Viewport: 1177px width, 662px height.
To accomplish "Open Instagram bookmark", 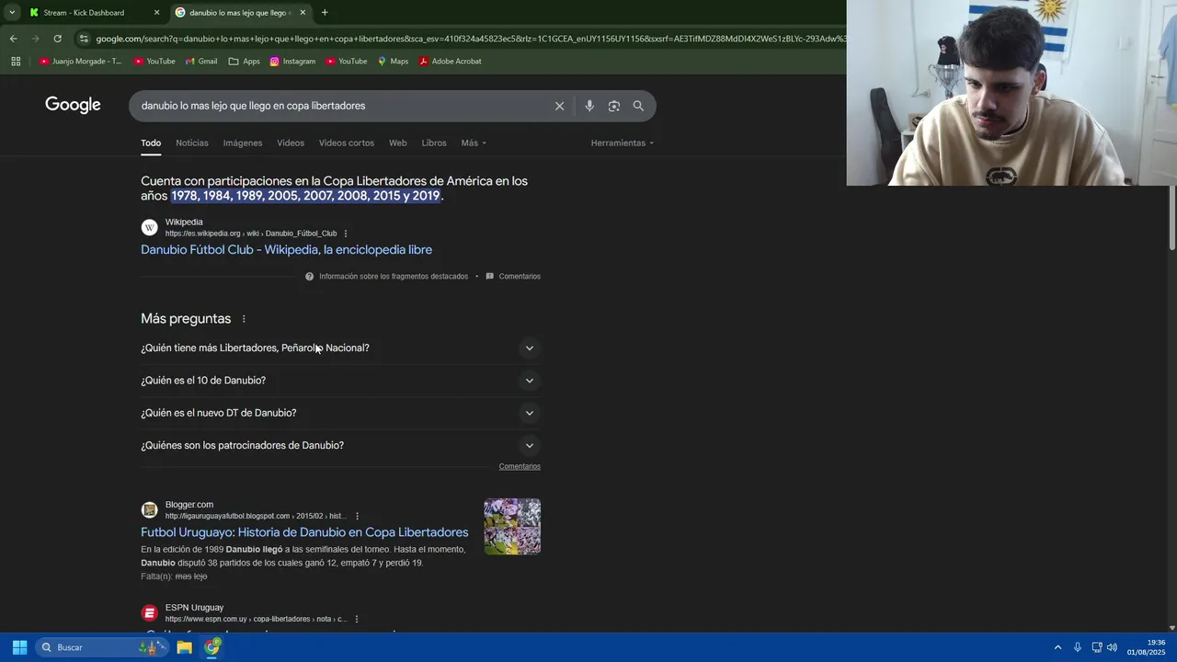I will coord(292,62).
